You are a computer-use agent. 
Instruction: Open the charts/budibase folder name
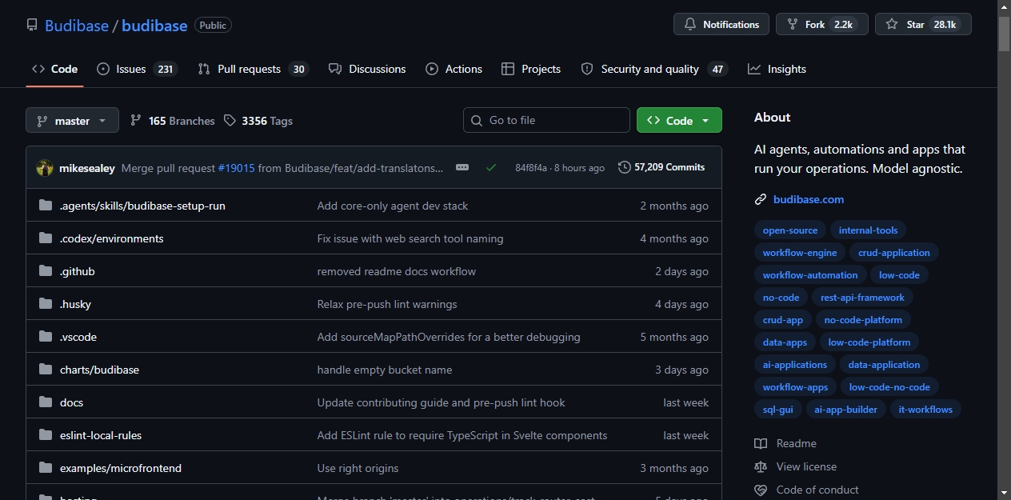coord(99,370)
